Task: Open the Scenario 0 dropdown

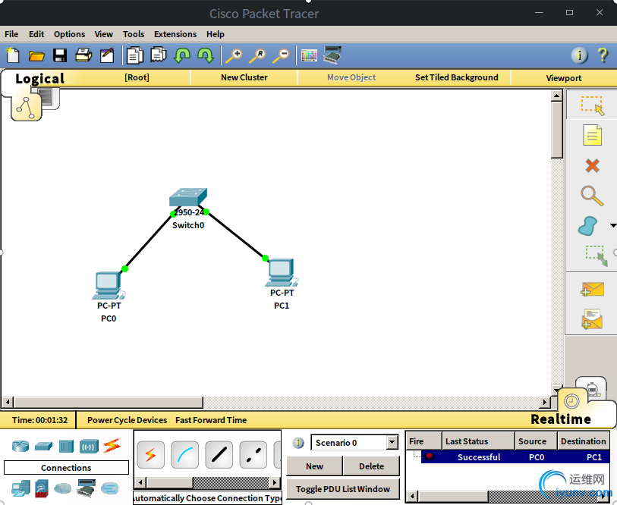Action: point(392,443)
